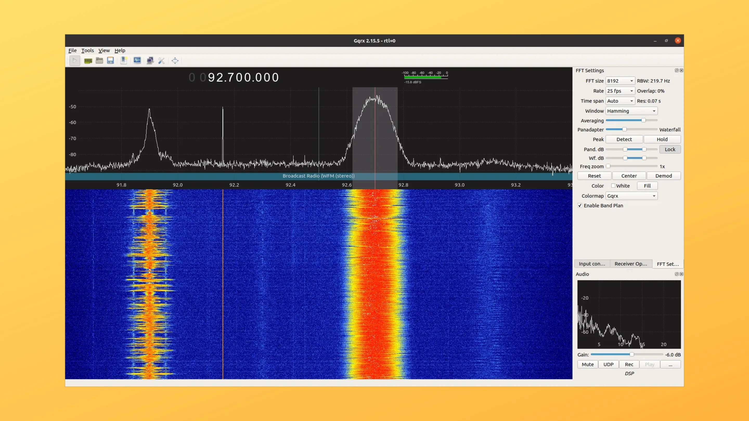
Task: Open the Window Hamming dropdown
Action: click(631, 111)
